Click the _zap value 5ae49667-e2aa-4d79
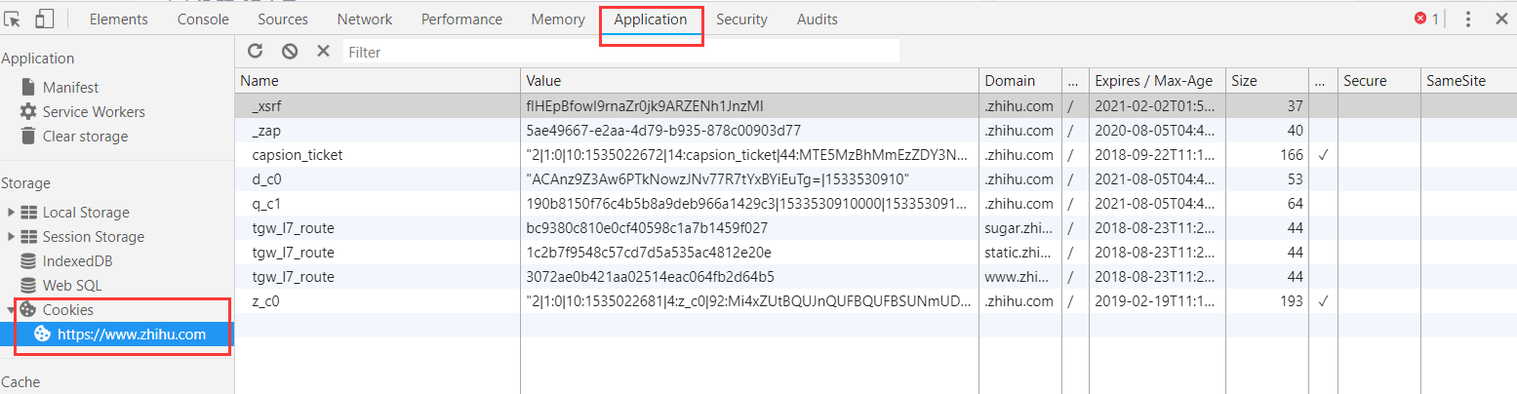The image size is (1517, 394). pos(662,130)
